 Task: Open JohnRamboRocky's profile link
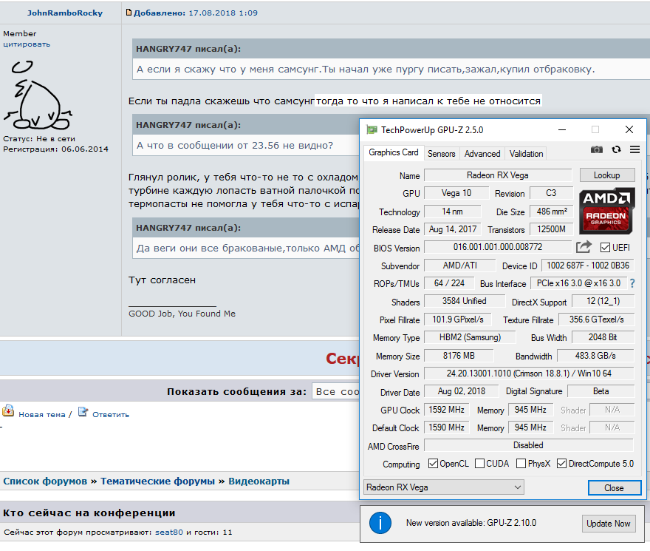(x=65, y=13)
